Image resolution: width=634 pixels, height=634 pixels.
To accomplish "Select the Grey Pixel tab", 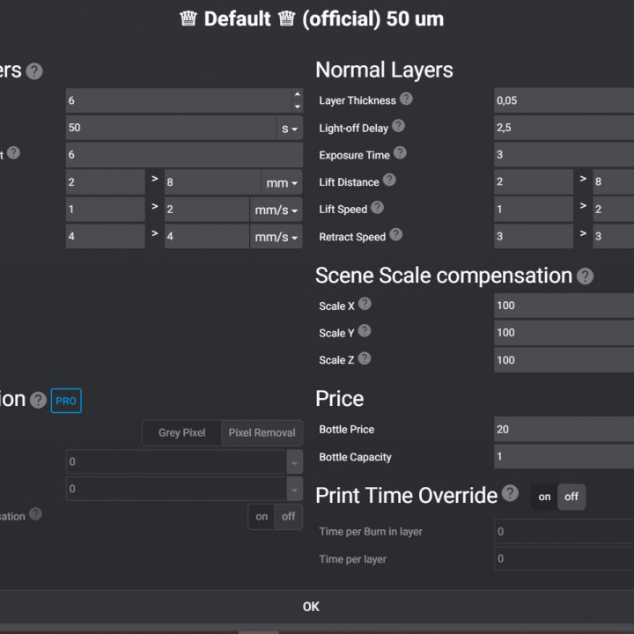I will coord(181,433).
